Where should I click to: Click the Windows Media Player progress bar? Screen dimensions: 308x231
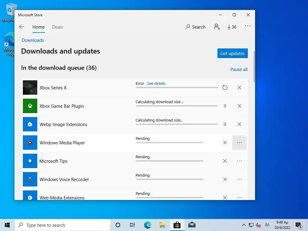(x=170, y=143)
